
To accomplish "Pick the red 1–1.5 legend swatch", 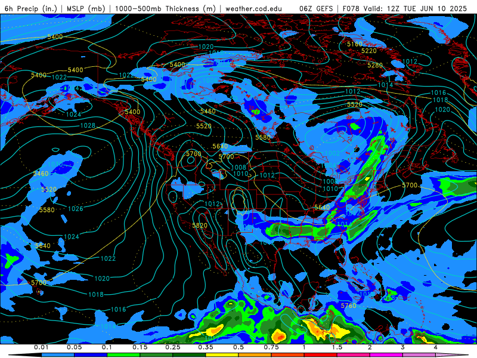I will click(x=321, y=355).
